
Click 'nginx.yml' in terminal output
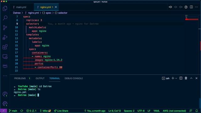click(x=20, y=92)
